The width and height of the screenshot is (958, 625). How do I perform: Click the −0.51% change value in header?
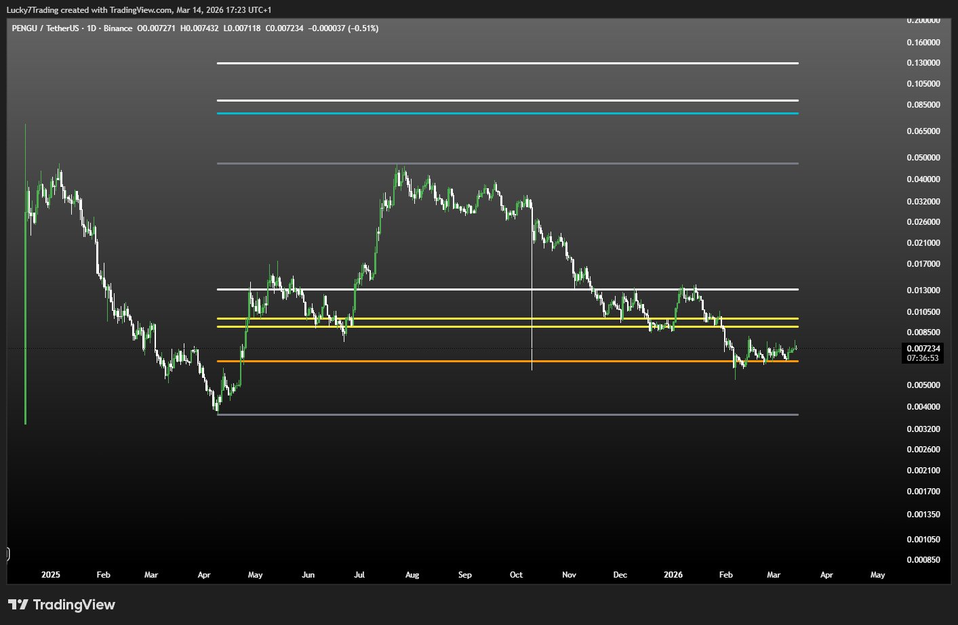(363, 28)
